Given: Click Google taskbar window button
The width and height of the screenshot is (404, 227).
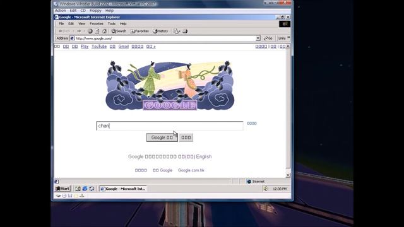Looking at the screenshot, I should point(123,189).
